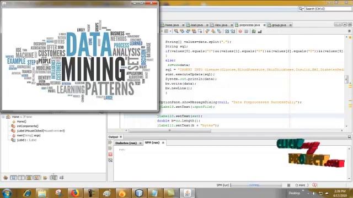353x198 pixels.
Task: Switch to the home.java editor tab
Action: click(x=172, y=25)
